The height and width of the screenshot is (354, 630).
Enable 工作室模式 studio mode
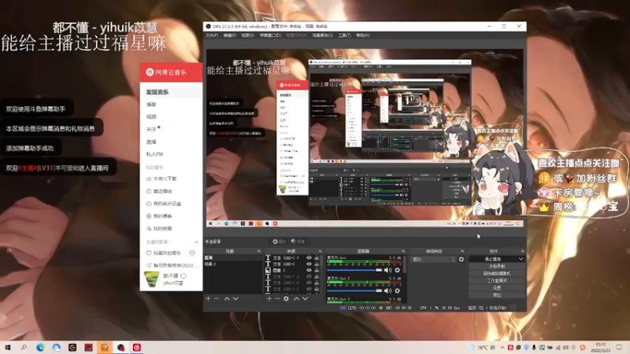(497, 281)
